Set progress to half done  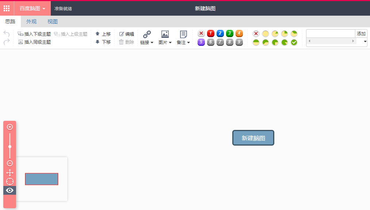tap(256, 42)
